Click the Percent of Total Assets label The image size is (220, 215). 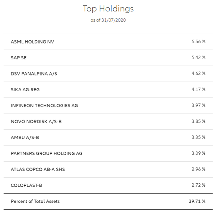[35, 201]
